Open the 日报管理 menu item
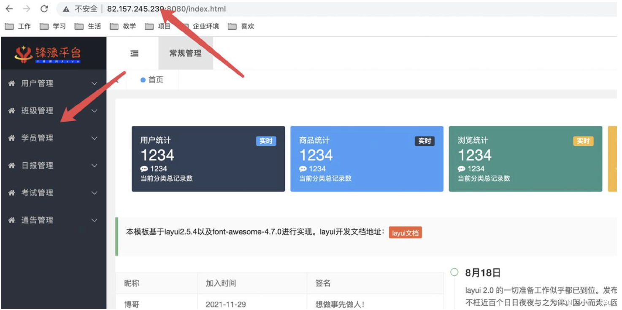 click(x=53, y=166)
